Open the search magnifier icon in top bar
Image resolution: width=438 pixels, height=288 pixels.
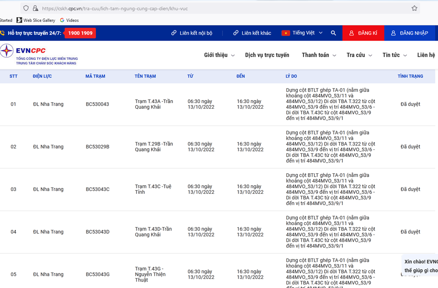pos(333,33)
